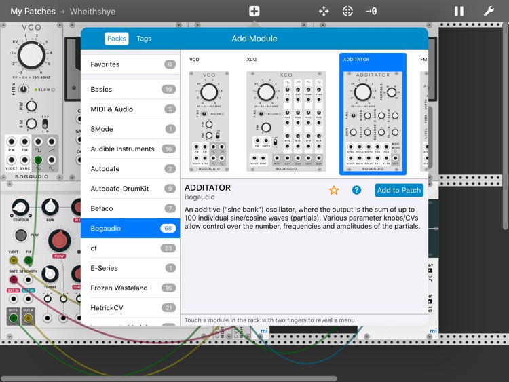509x382 pixels.
Task: Open the cf pack
Action: point(130,248)
